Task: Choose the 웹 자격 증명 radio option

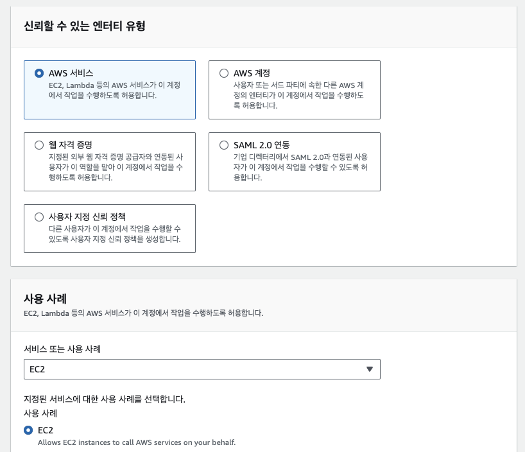Action: tap(39, 145)
